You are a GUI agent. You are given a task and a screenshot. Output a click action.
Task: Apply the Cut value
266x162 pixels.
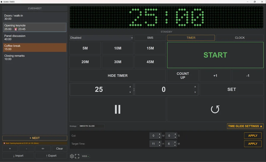coord(253,136)
